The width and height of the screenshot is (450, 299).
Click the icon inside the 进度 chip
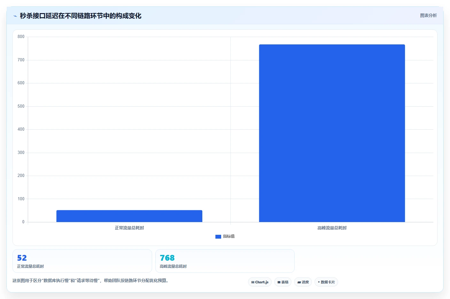tap(299, 282)
